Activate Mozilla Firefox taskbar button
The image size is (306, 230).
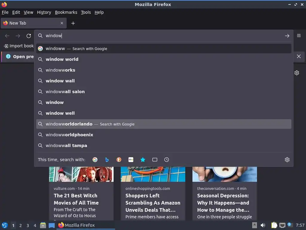tap(86, 225)
